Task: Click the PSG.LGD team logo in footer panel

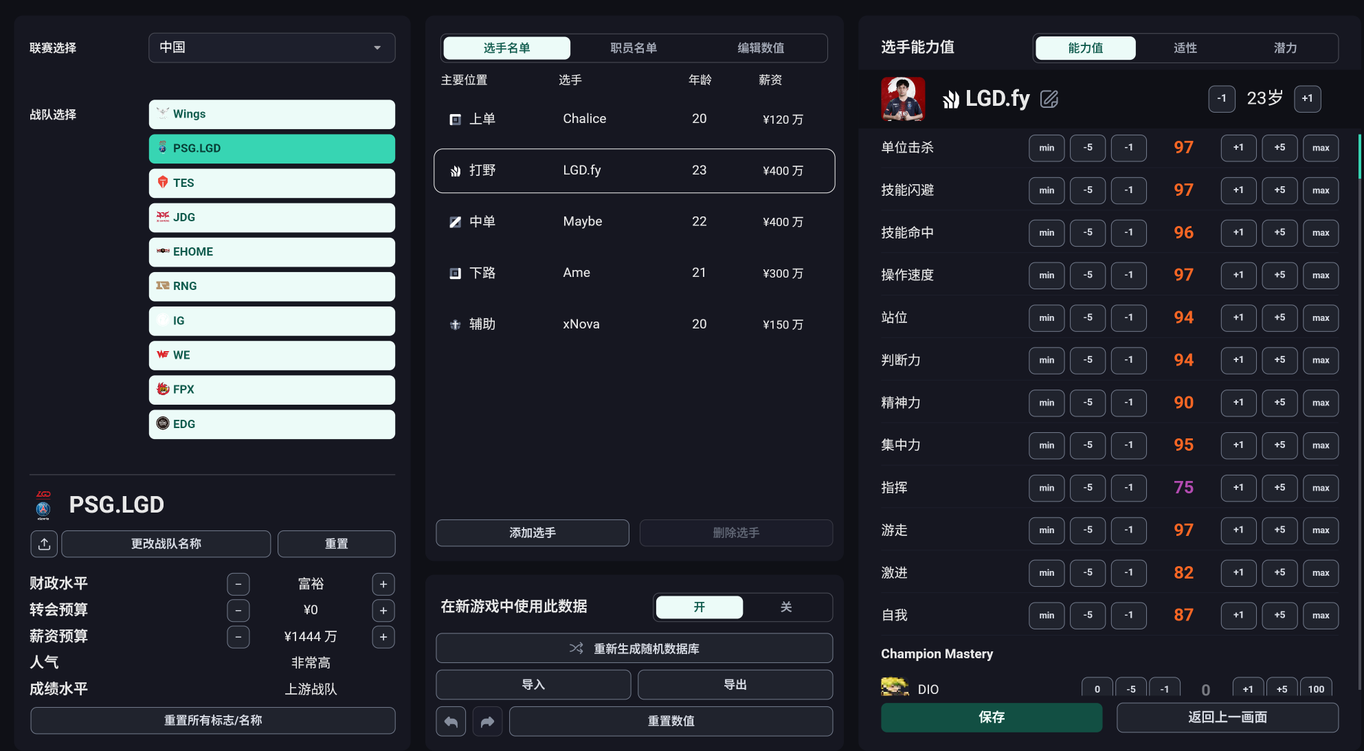Action: click(43, 505)
